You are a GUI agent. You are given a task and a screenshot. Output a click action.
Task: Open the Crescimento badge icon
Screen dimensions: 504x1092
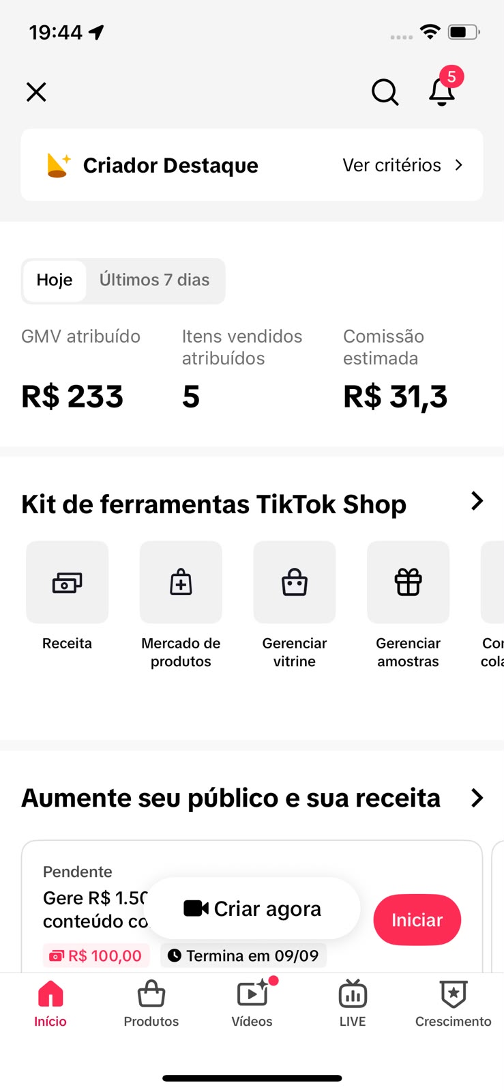click(454, 994)
